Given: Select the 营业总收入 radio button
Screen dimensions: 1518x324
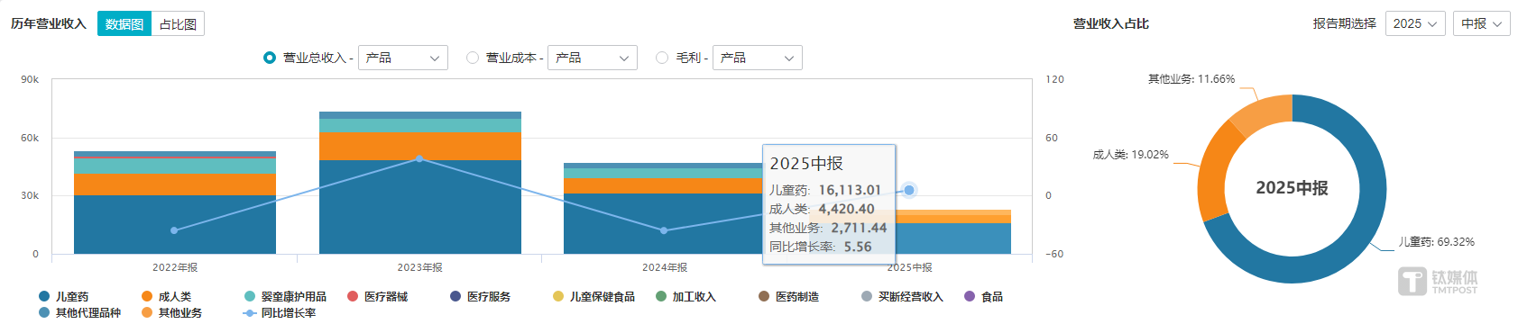Looking at the screenshot, I should point(270,58).
